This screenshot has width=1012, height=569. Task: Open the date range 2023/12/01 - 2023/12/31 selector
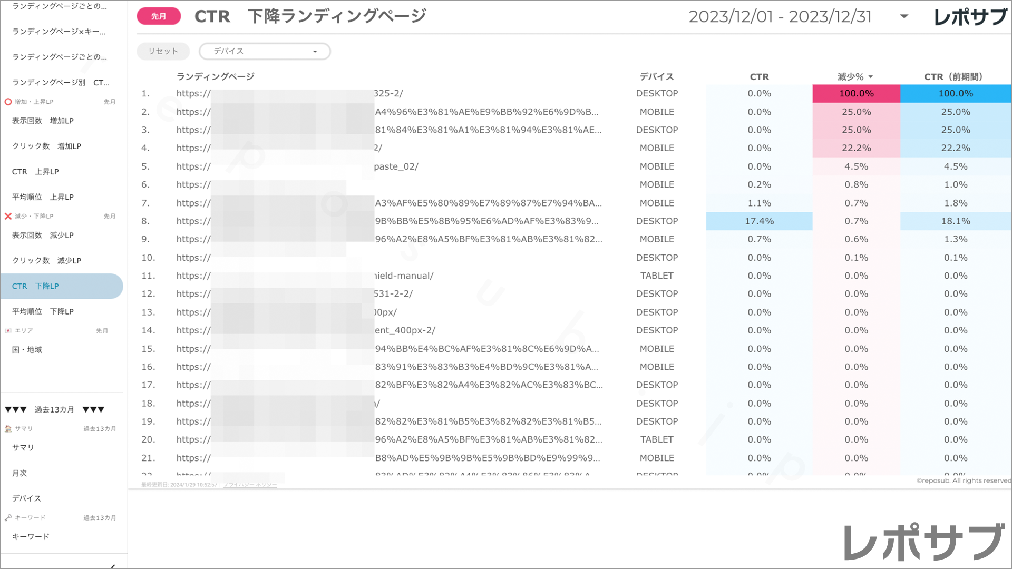pos(782,16)
